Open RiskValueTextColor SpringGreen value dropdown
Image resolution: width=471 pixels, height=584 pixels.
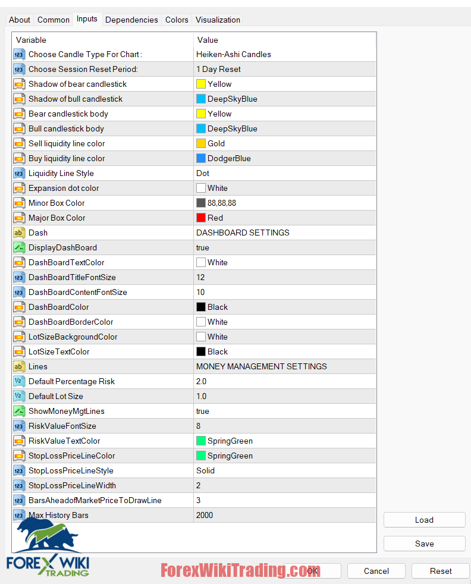point(284,441)
